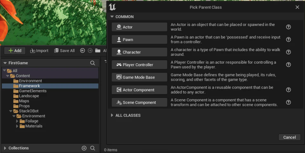Click the Actor description text

coord(223,27)
